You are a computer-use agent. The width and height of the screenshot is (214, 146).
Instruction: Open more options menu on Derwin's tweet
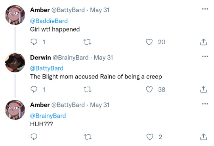point(205,56)
